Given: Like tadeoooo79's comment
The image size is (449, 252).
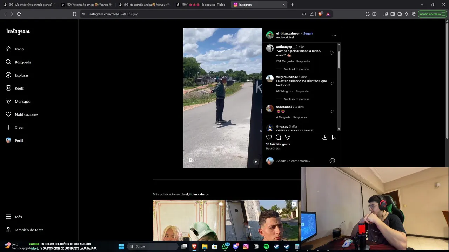Looking at the screenshot, I should click(x=331, y=111).
